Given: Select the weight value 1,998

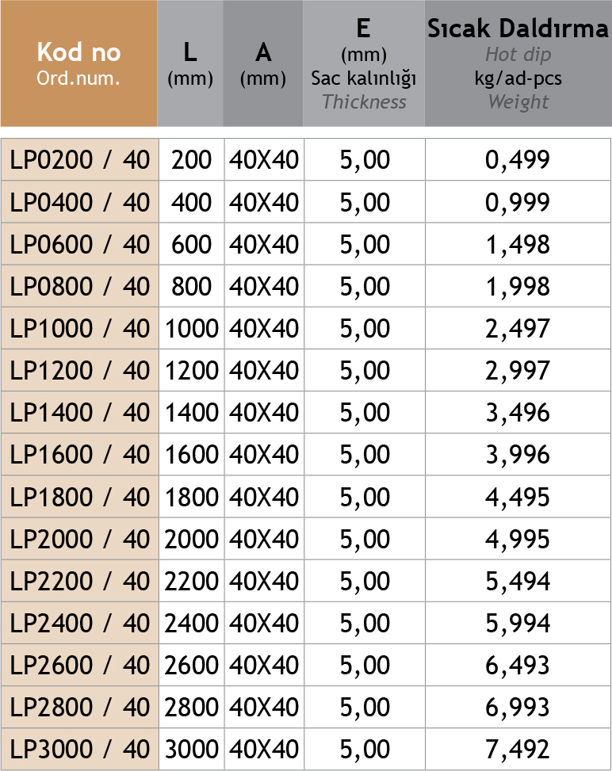Looking at the screenshot, I should [x=518, y=286].
